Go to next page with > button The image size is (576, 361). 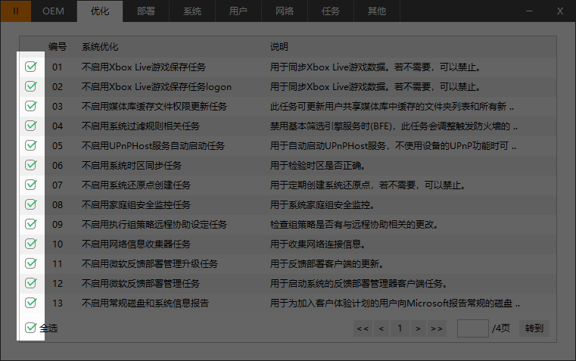point(418,328)
